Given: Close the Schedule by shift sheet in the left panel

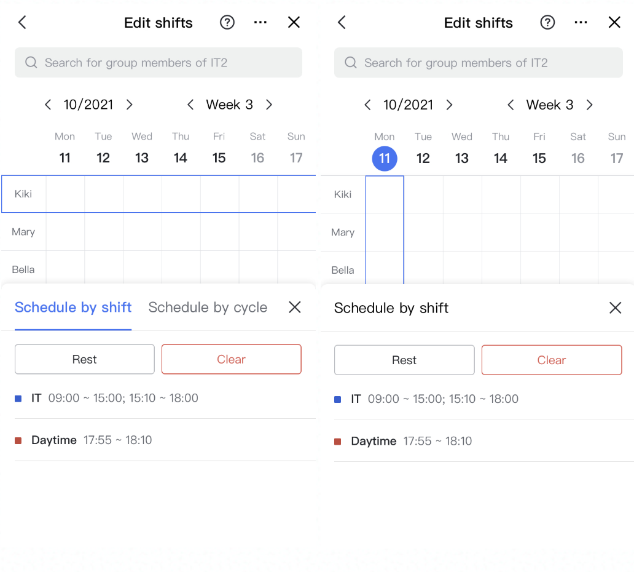Looking at the screenshot, I should coord(295,308).
